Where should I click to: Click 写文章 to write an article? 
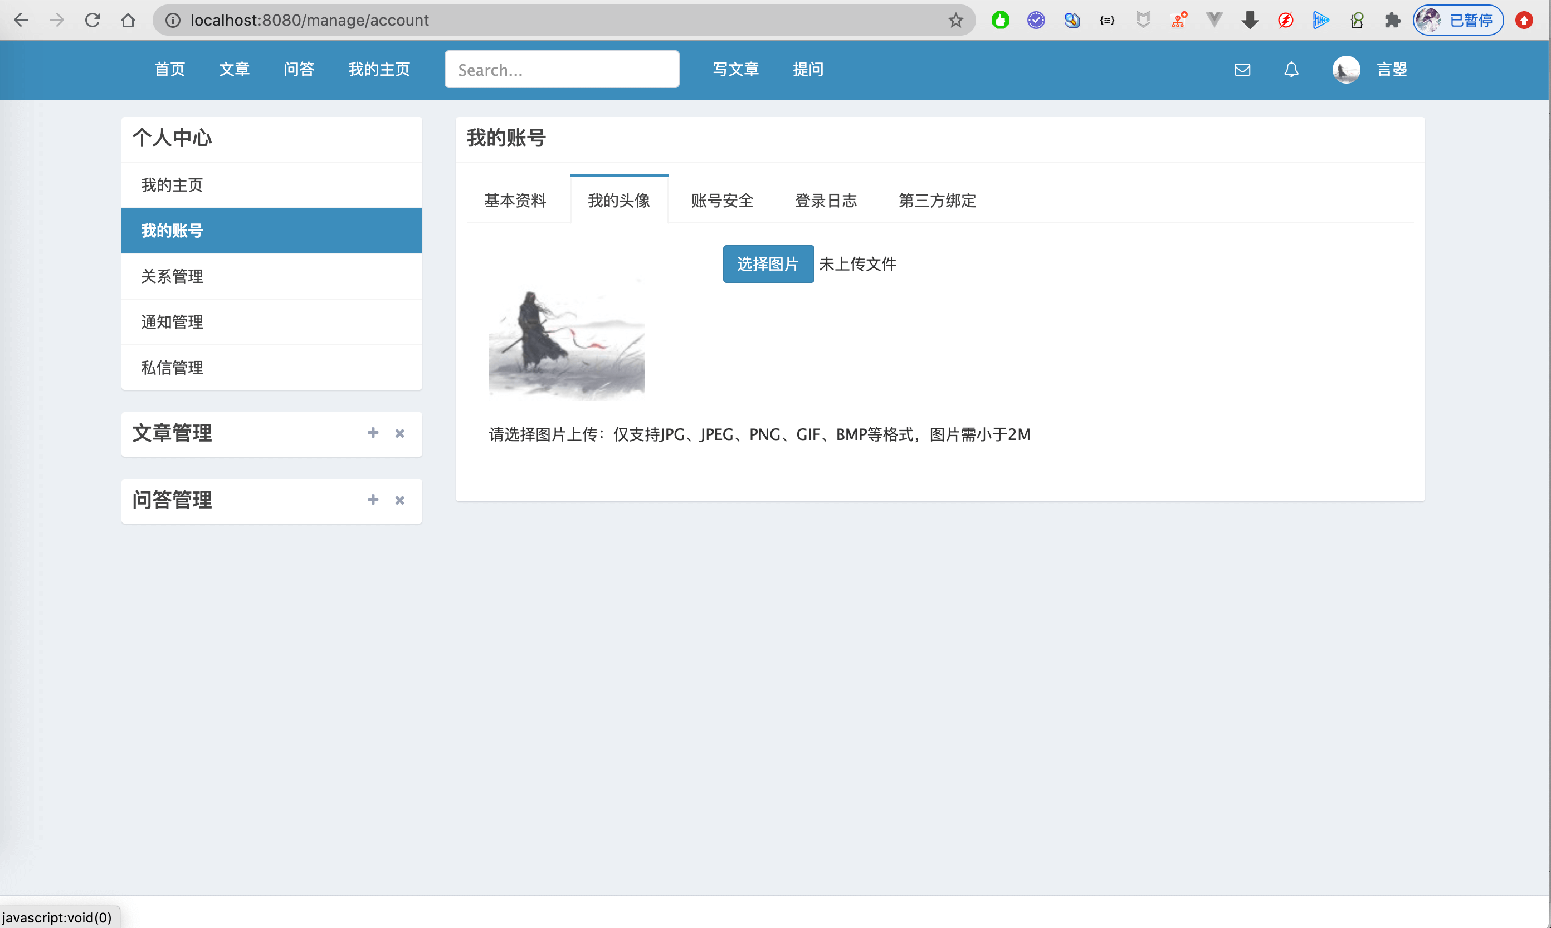tap(735, 70)
